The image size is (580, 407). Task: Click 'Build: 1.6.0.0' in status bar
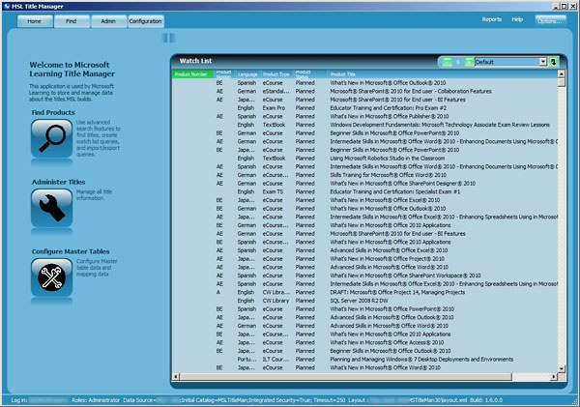pos(487,400)
